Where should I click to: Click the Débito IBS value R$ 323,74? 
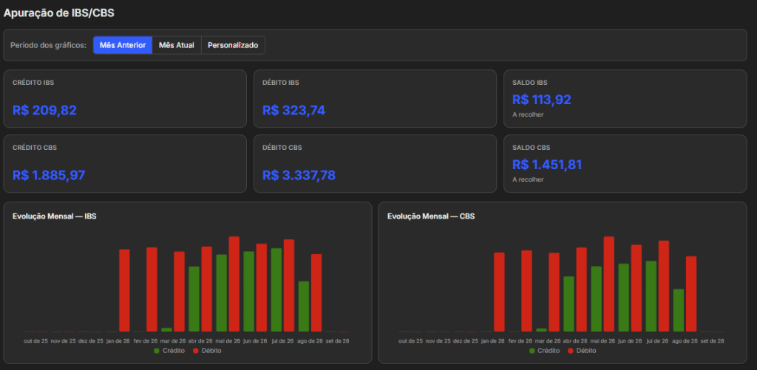294,111
